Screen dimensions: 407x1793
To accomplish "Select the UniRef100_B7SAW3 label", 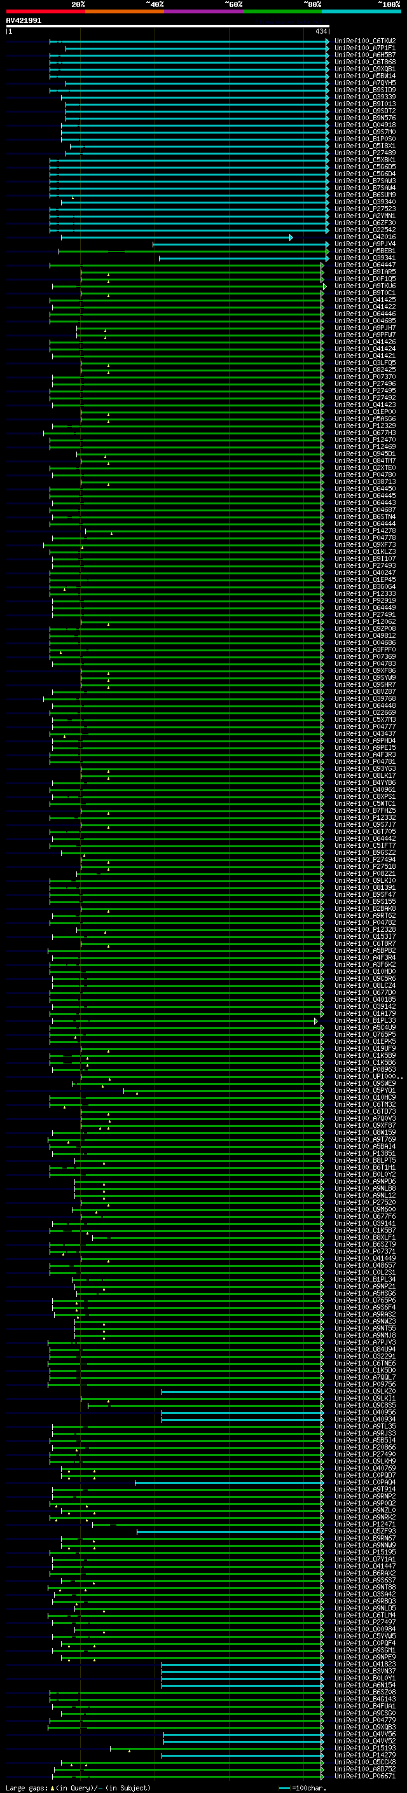I will [365, 181].
